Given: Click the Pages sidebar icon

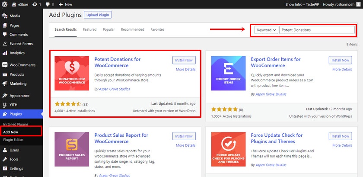Looking at the screenshot, I should click(x=5, y=25).
